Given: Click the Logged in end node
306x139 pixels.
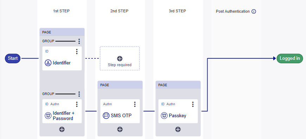Looking at the screenshot, I should coord(290,58).
